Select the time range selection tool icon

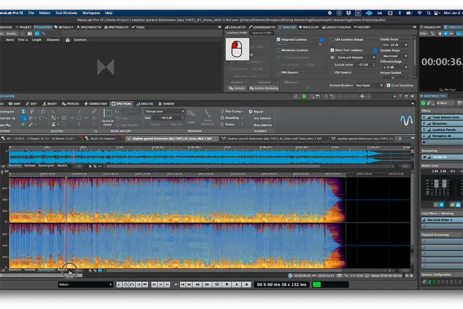pyautogui.click(x=23, y=111)
